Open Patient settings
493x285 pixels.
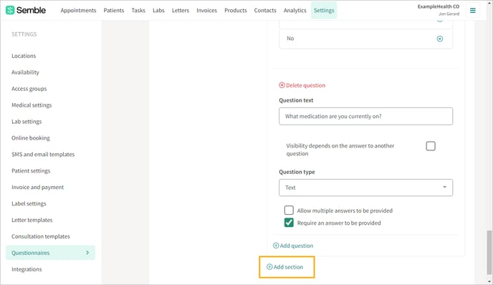tap(31, 170)
